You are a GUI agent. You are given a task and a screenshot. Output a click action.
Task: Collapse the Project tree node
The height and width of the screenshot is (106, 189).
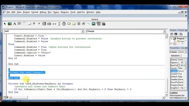tap(171, 39)
